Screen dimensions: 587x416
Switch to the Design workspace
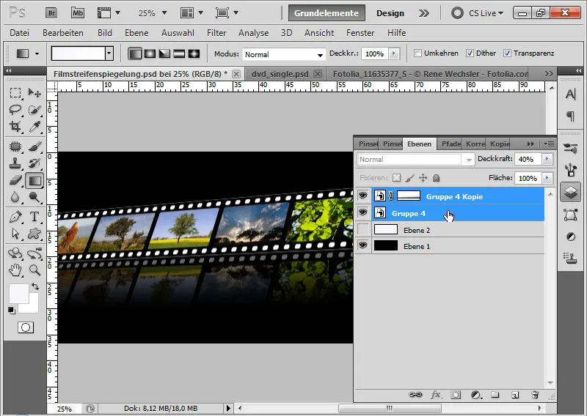click(x=390, y=13)
